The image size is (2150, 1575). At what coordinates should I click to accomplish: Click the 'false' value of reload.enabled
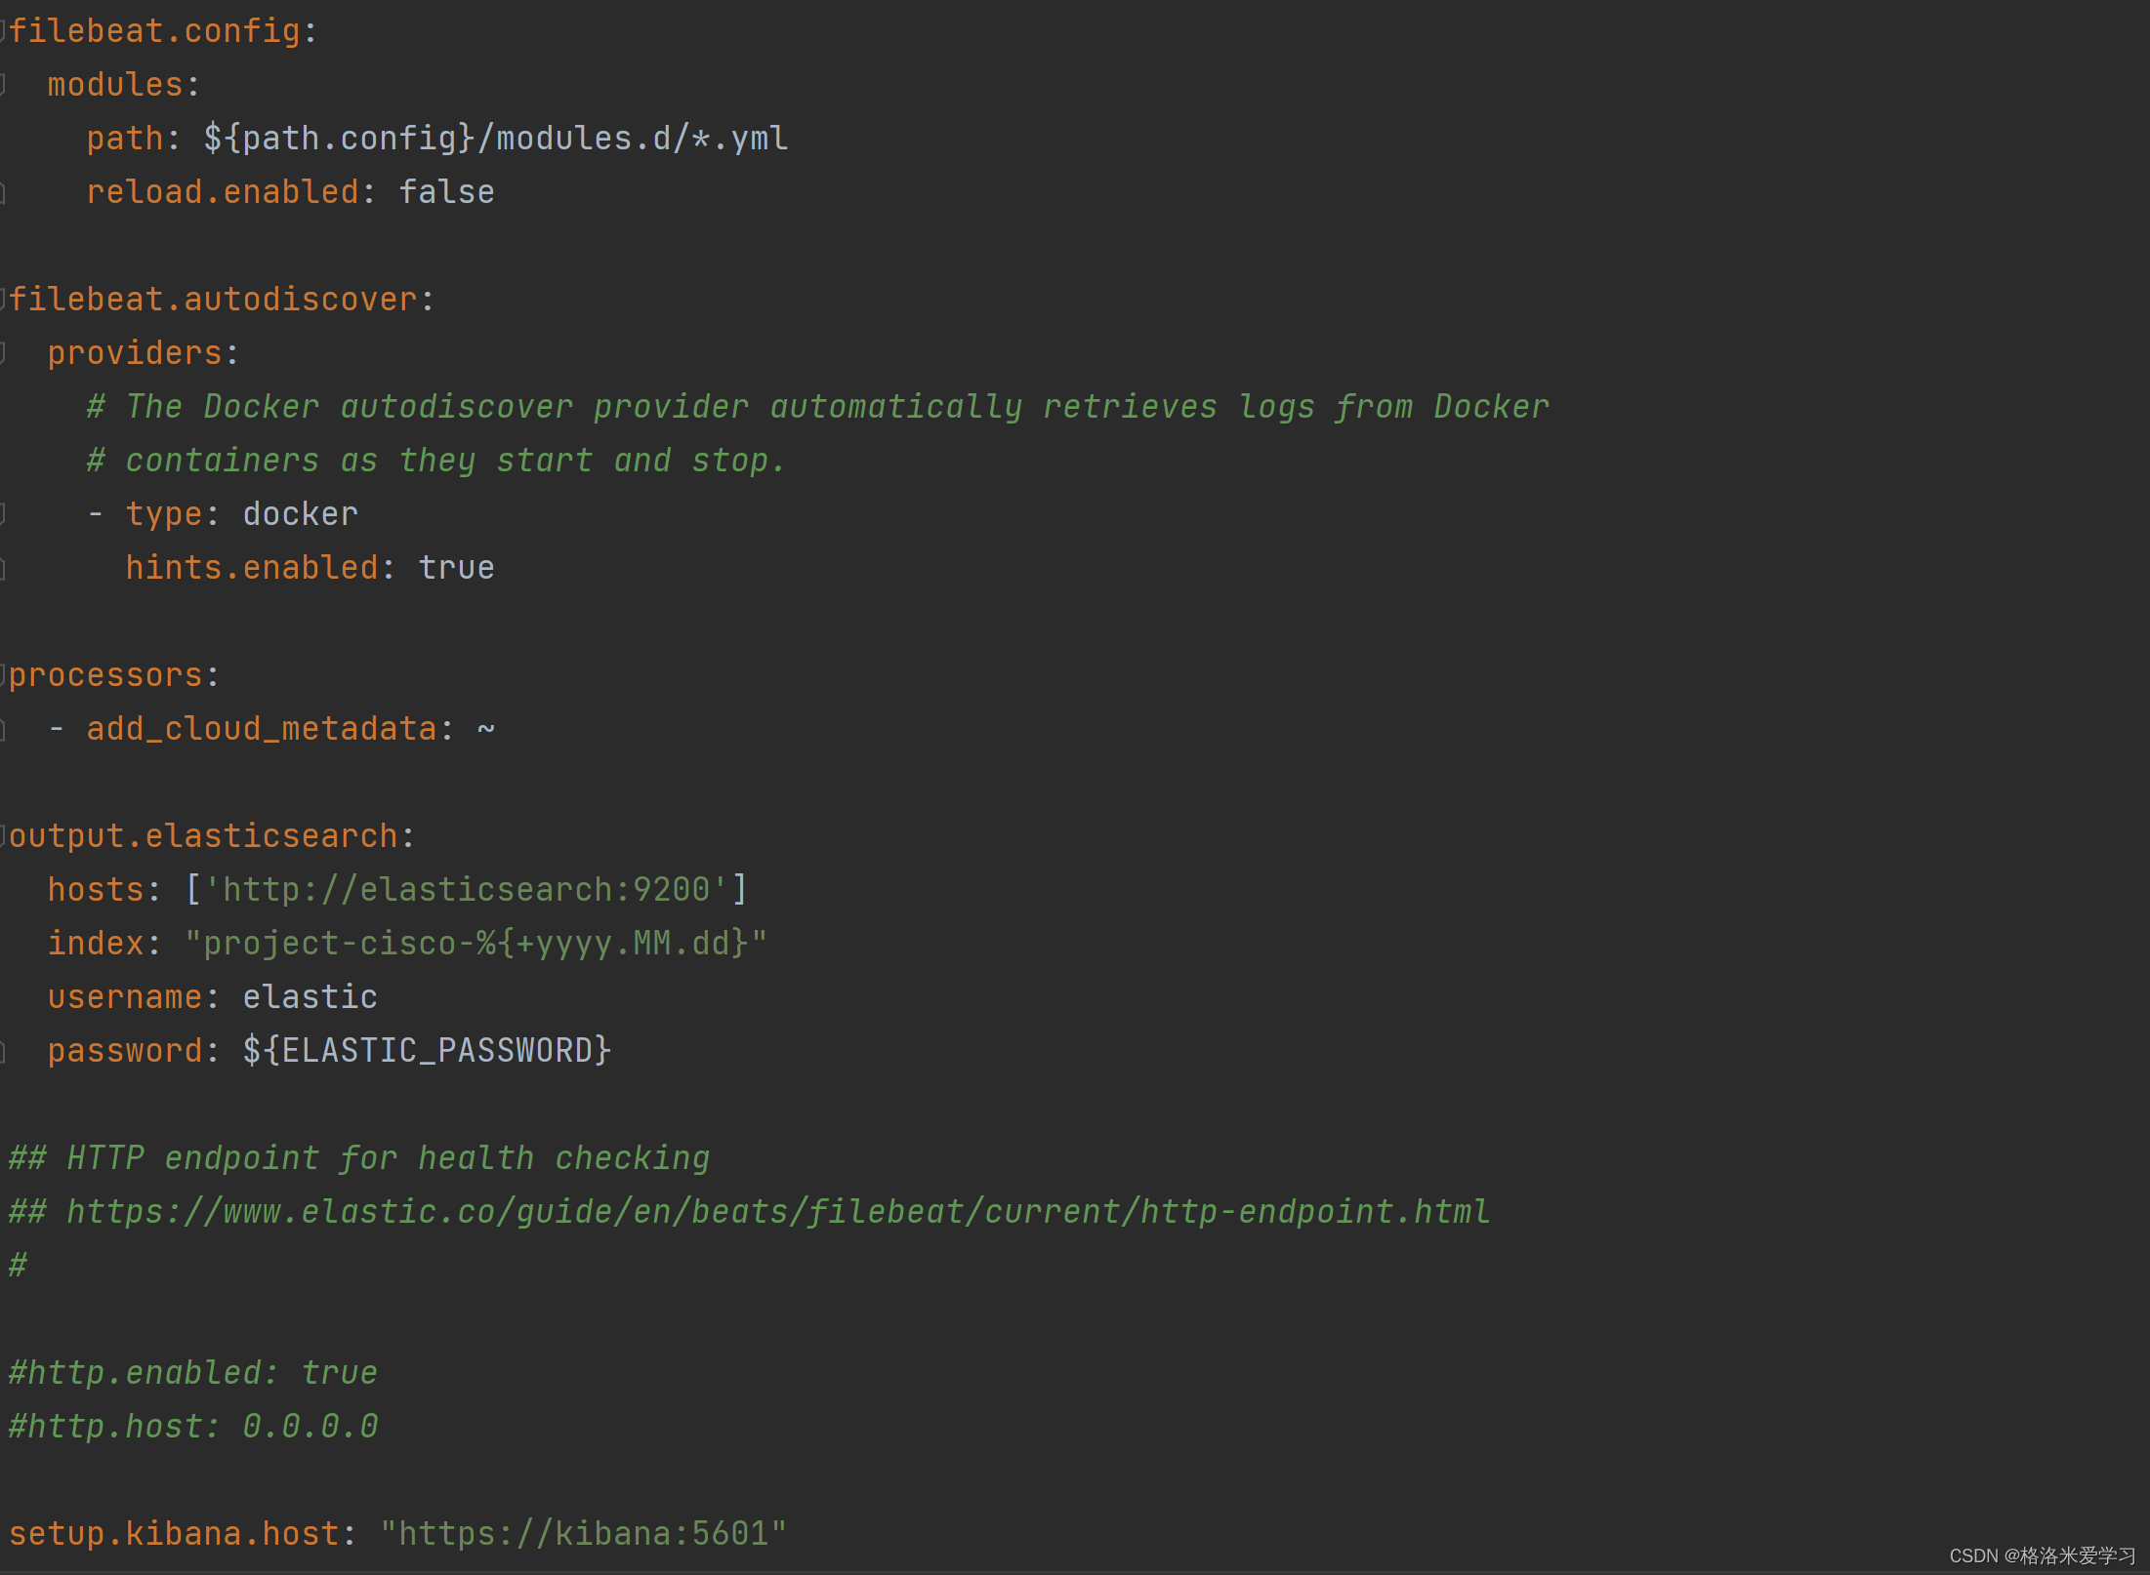point(447,192)
